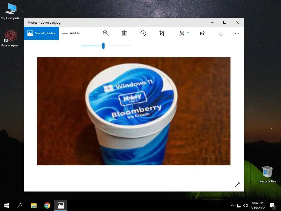
Task: Select the Recycle Bin desktop icon
Action: pyautogui.click(x=267, y=174)
